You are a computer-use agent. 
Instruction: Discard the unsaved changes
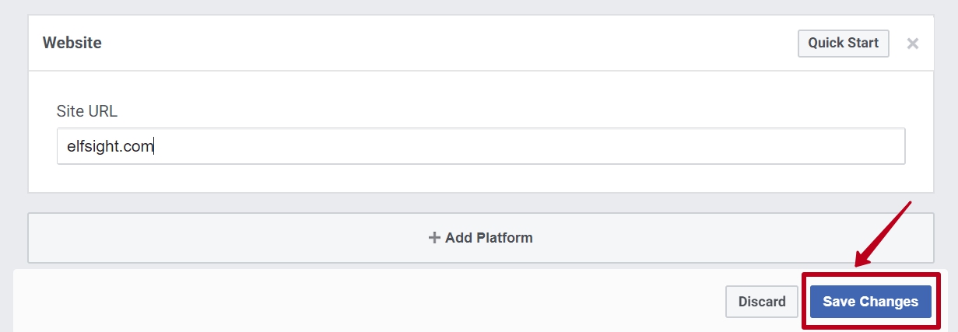coord(761,302)
